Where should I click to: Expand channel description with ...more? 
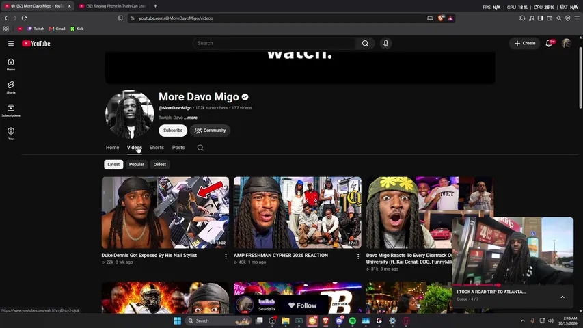point(191,118)
